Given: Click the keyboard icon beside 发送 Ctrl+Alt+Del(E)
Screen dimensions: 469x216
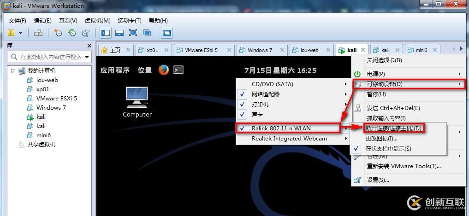Looking at the screenshot, I should tap(357, 108).
